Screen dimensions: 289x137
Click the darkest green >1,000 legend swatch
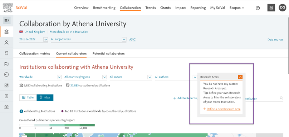coord(87,125)
